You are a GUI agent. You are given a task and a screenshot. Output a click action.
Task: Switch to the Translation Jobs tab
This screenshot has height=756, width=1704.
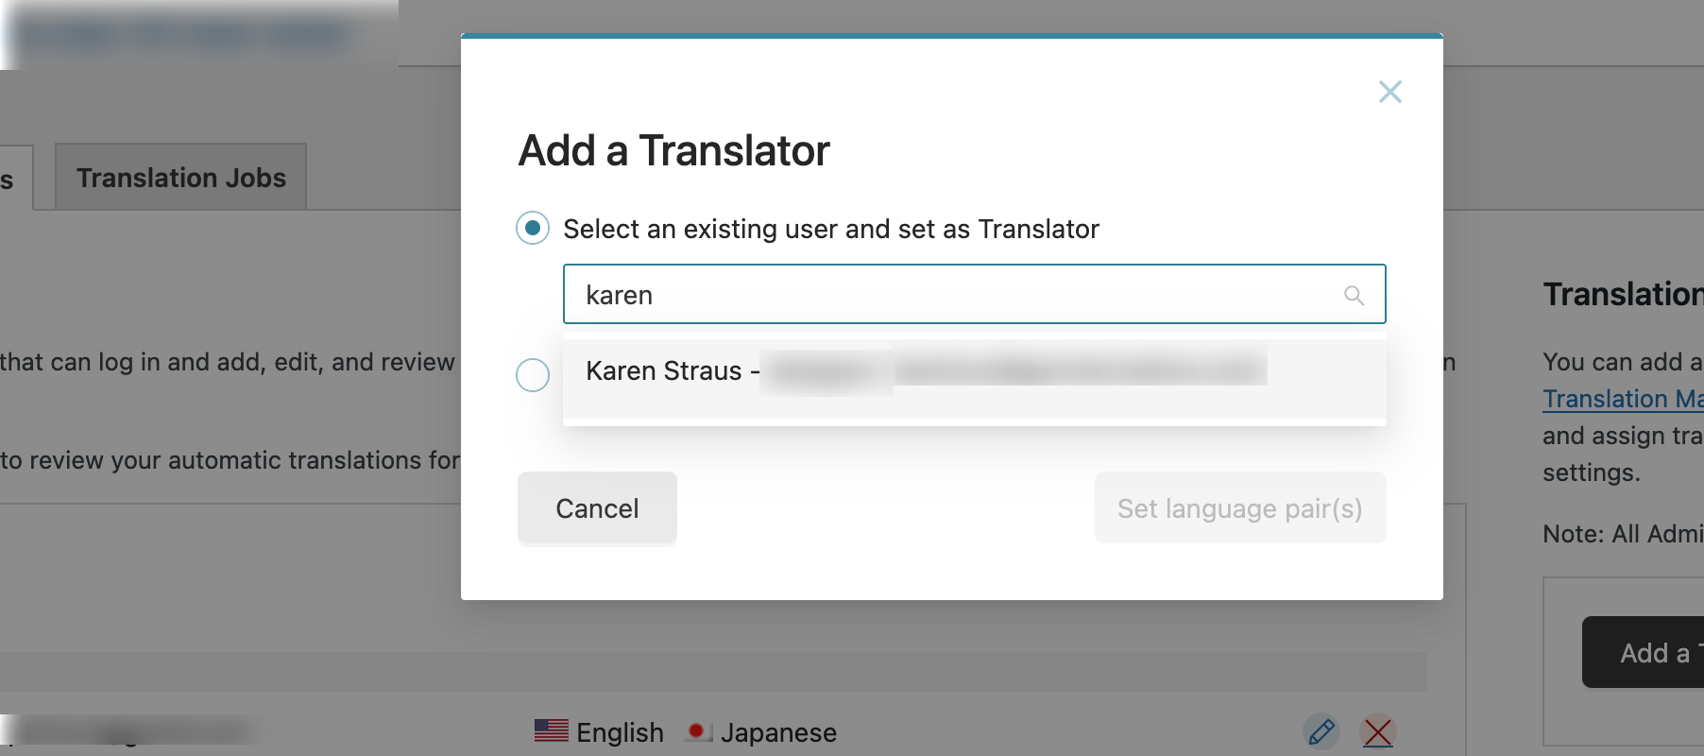point(180,178)
